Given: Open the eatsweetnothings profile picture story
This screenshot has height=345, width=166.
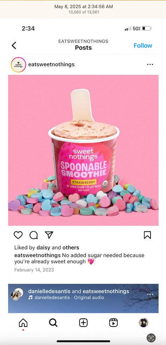Looking at the screenshot, I should pos(18,65).
